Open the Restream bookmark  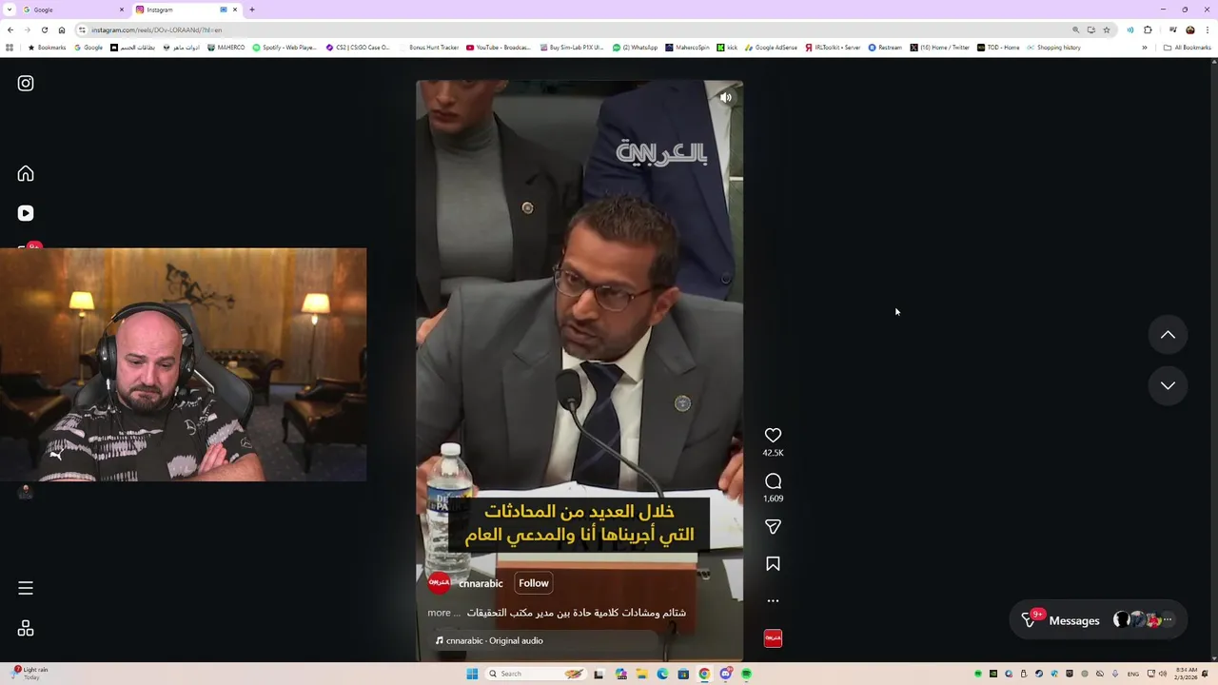[x=885, y=48]
